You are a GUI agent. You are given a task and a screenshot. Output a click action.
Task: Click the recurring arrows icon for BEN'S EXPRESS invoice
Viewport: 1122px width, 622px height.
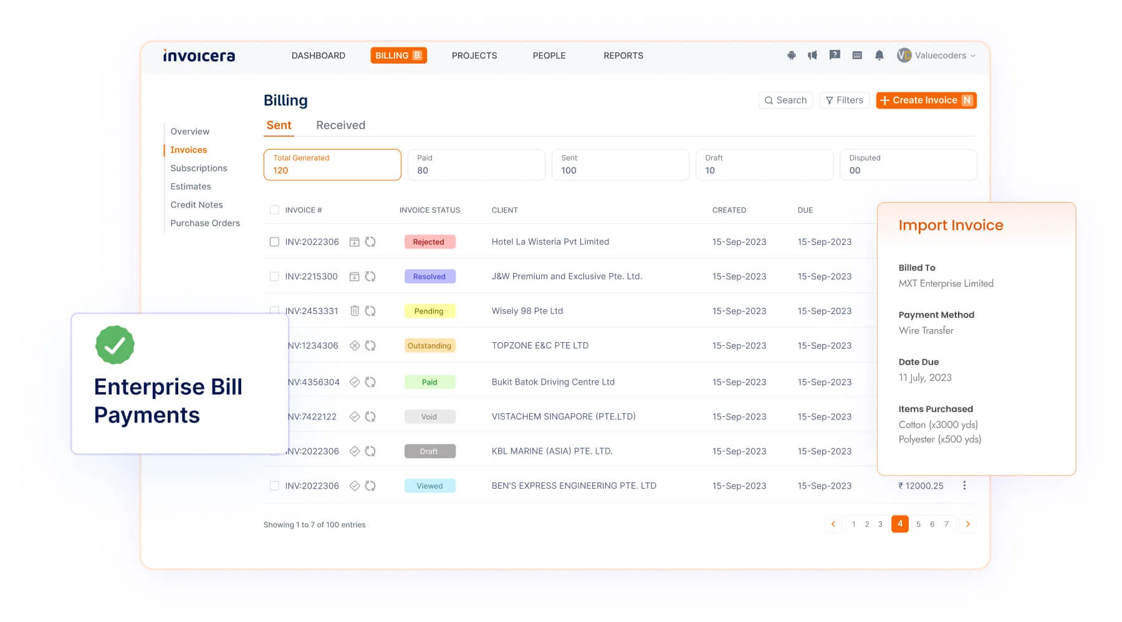370,486
